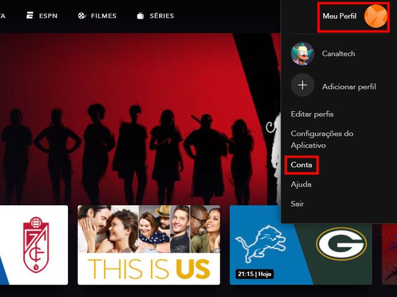Click the 21:15 | Hoje time badge
Viewport: 397px width, 297px height.
coord(254,274)
